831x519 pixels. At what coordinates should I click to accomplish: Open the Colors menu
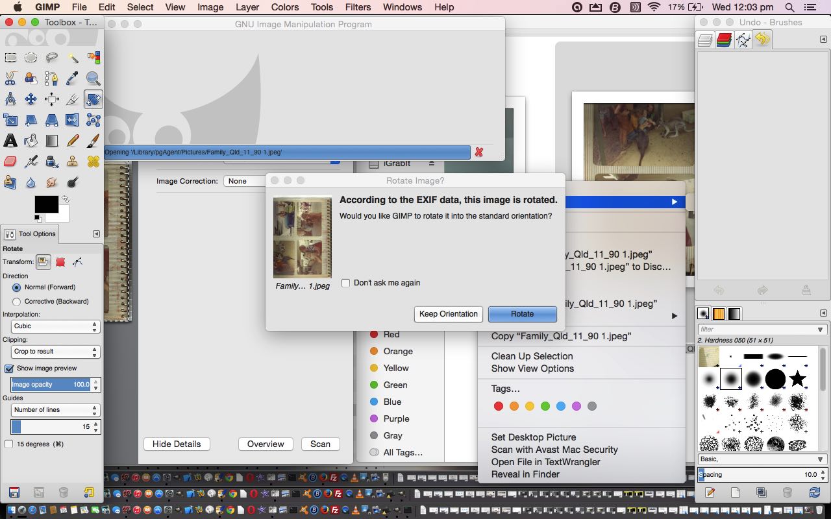(x=285, y=7)
